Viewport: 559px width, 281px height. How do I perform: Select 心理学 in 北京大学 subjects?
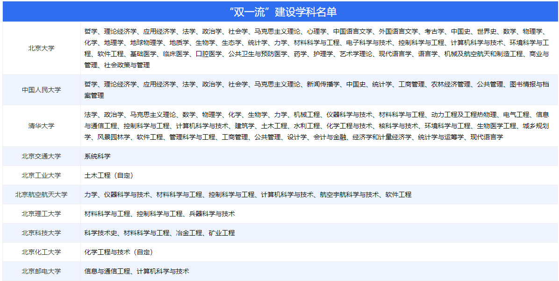coord(316,31)
